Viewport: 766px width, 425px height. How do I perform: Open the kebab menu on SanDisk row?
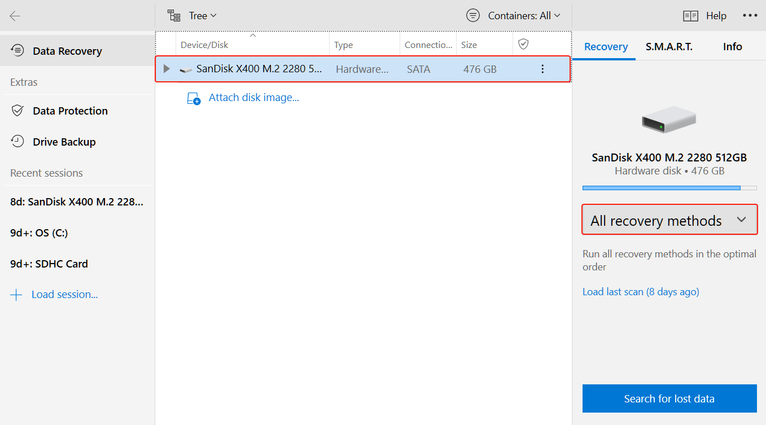pos(542,68)
